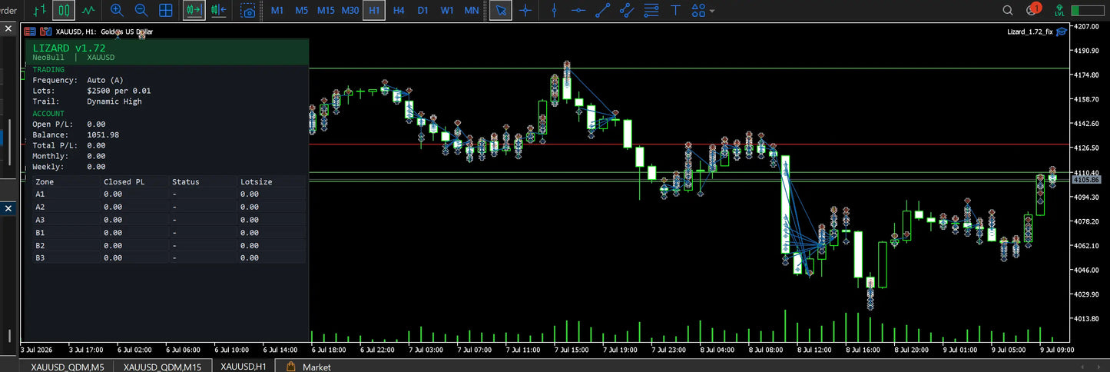Set timeframe to D1
Screen dimensions: 1110x372
coord(423,11)
